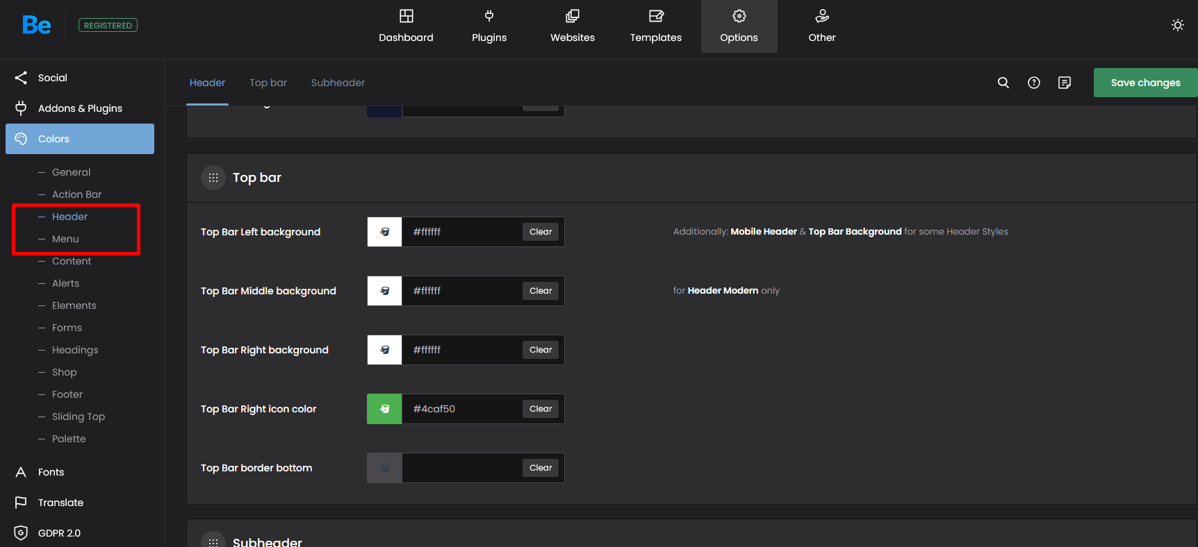The width and height of the screenshot is (1198, 547).
Task: Open the Websites section
Action: pos(572,26)
